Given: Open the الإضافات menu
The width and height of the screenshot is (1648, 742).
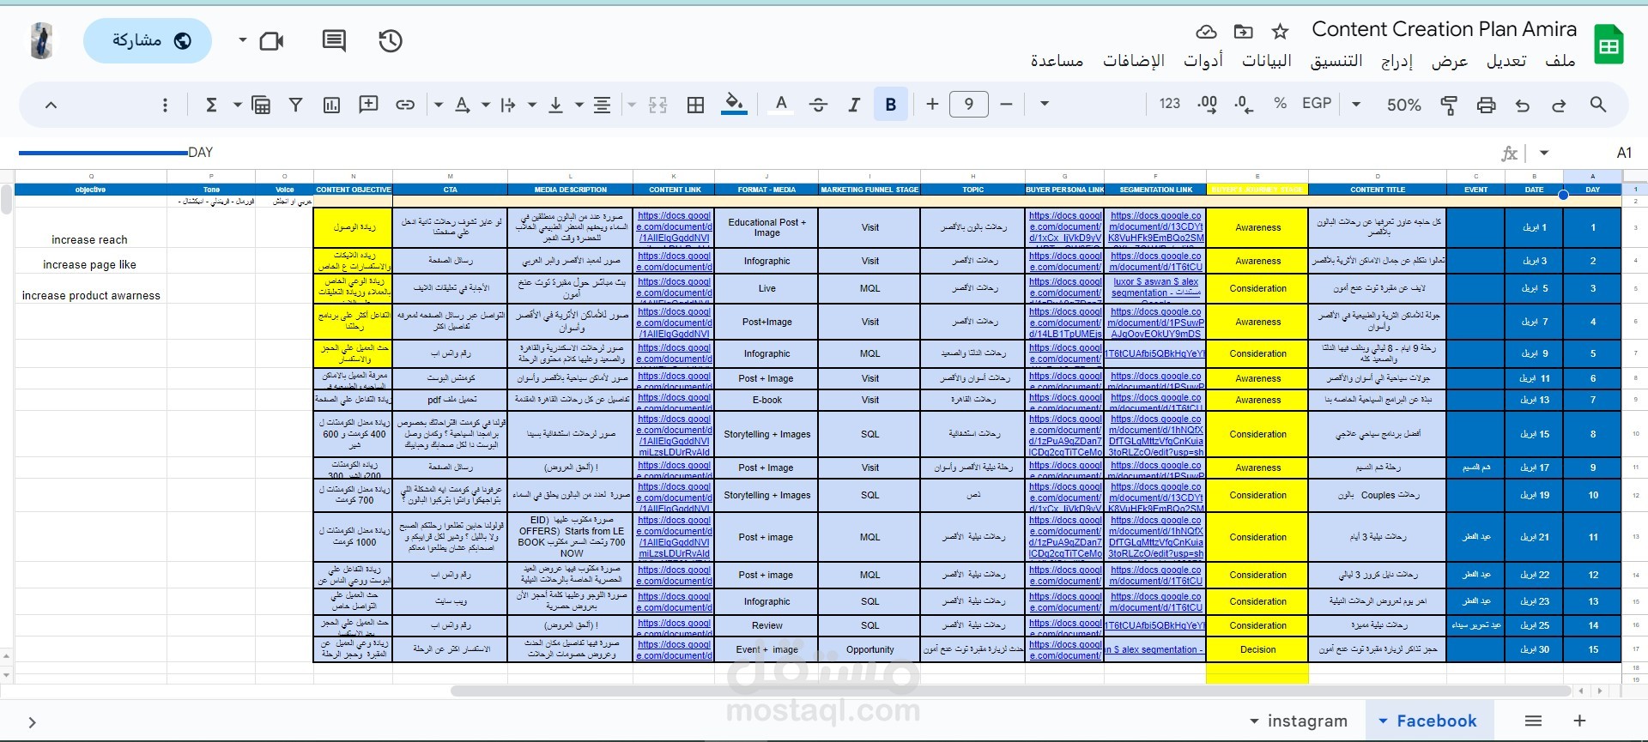Looking at the screenshot, I should [1134, 61].
